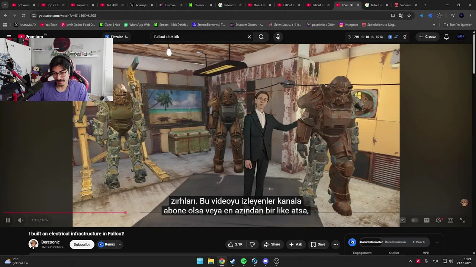Image resolution: width=476 pixels, height=267 pixels.
Task: Open media controls icon in Chrome toolbar
Action: [x=452, y=16]
